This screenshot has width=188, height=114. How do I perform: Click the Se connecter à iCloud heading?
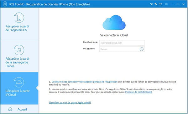[x=114, y=35]
